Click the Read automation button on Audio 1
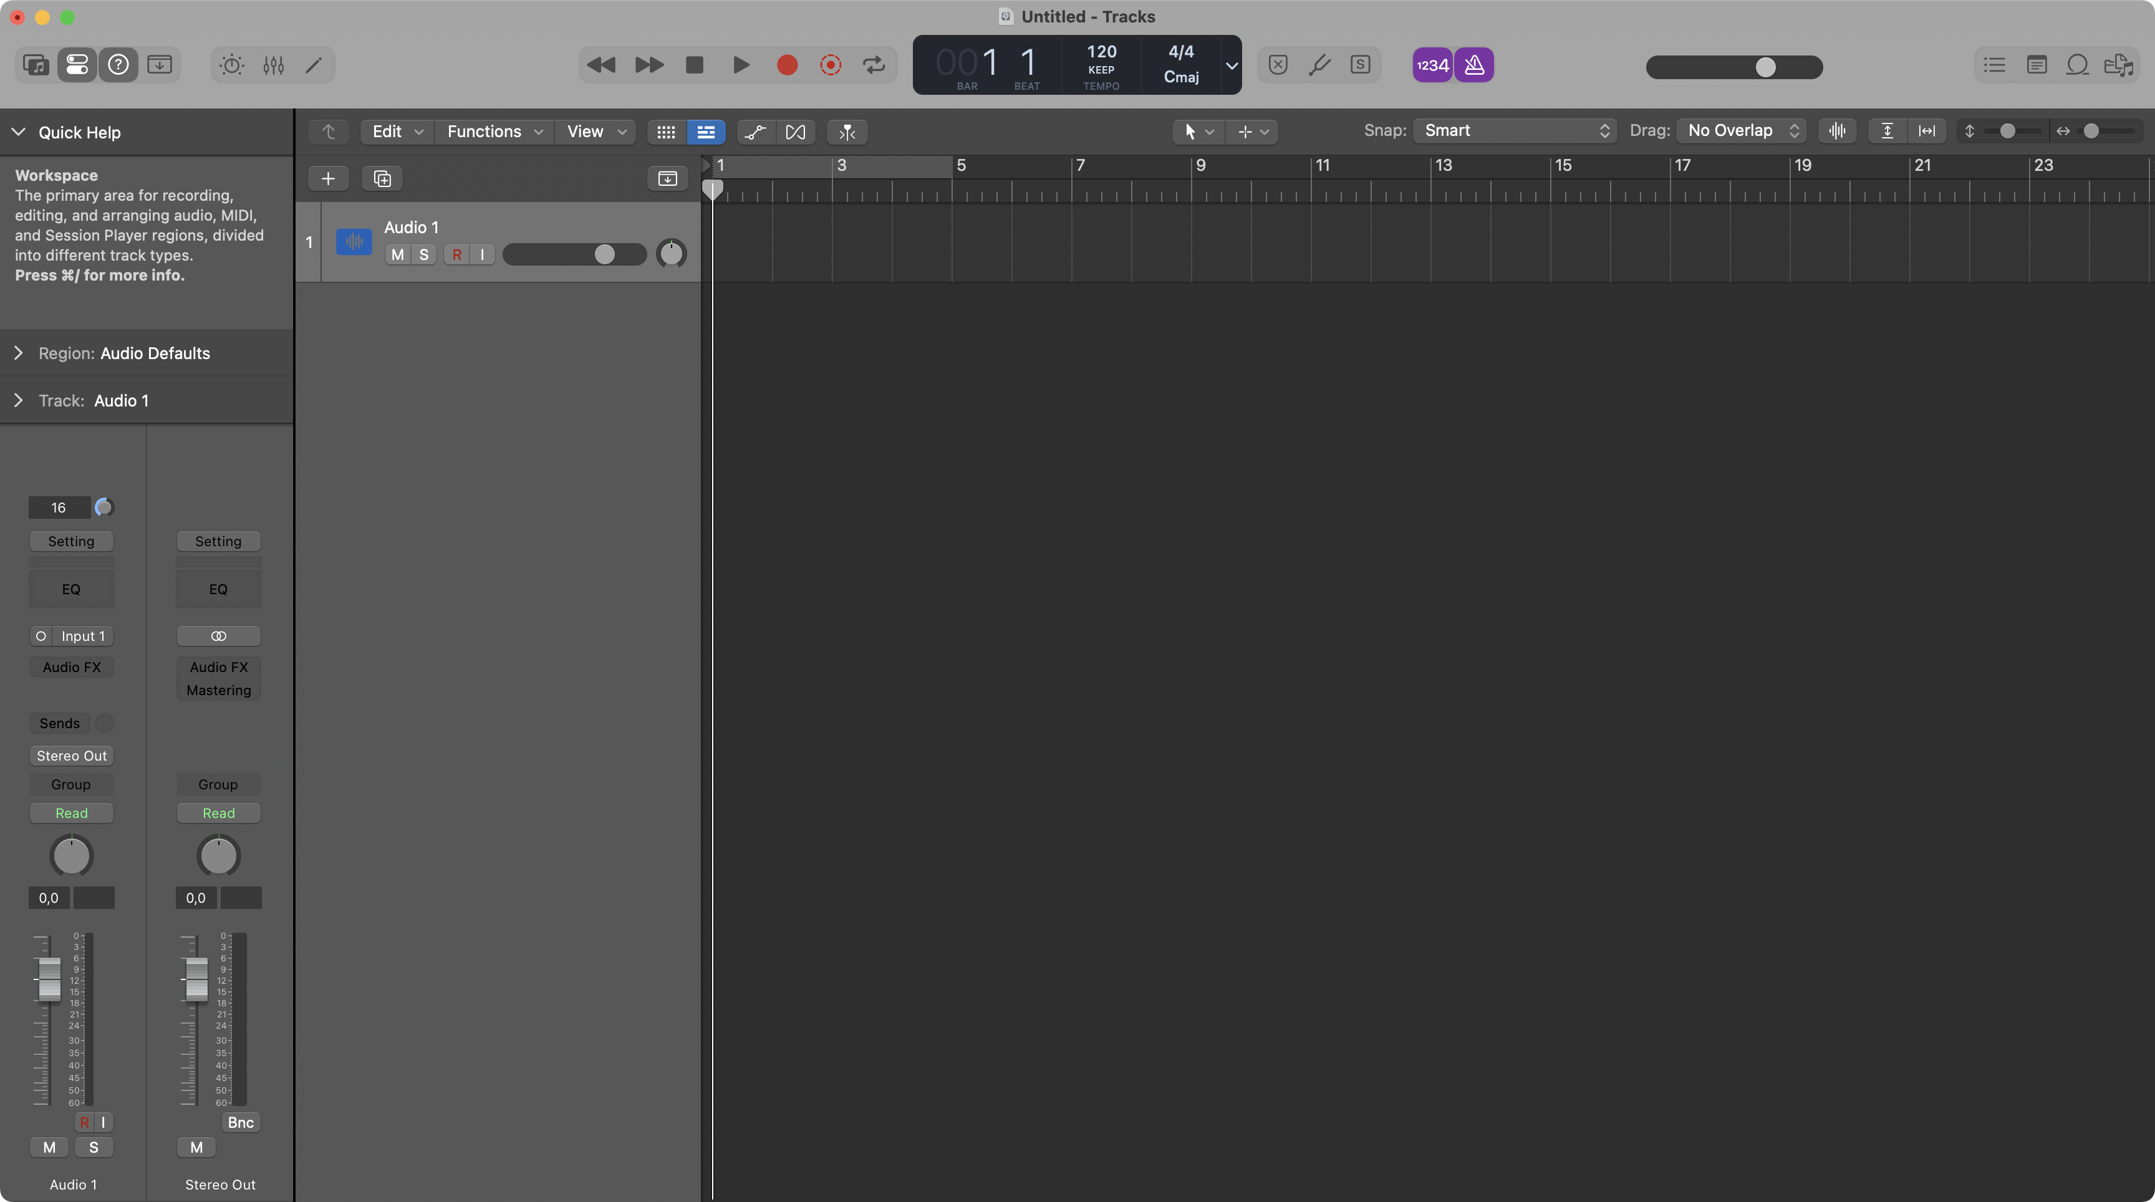2155x1202 pixels. 71,813
